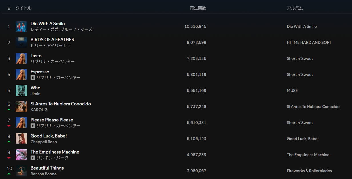Click the Chappell Roan artist name
352x179 pixels.
click(44, 142)
